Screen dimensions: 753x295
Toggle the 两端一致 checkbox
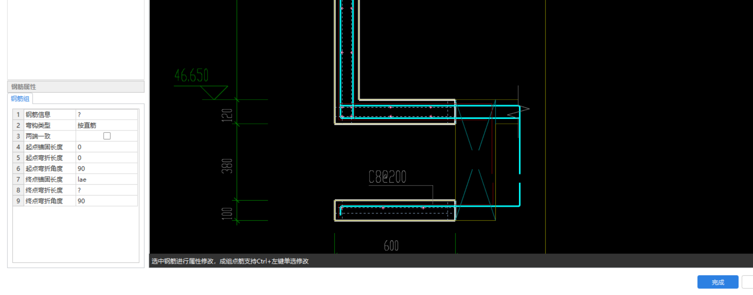pos(107,136)
